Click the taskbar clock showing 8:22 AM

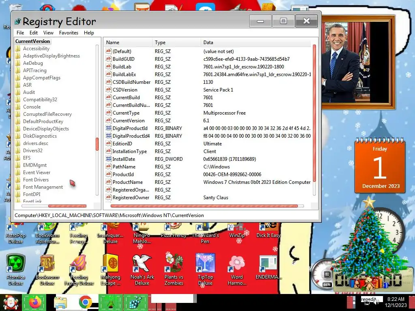[396, 302]
